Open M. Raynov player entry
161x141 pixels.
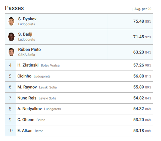(x=27, y=87)
